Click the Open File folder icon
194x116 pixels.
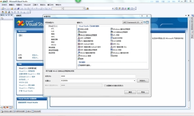12,8
